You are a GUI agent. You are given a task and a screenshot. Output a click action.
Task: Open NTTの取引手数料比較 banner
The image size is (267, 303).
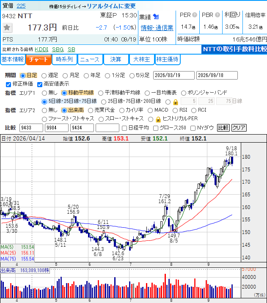tap(234, 49)
